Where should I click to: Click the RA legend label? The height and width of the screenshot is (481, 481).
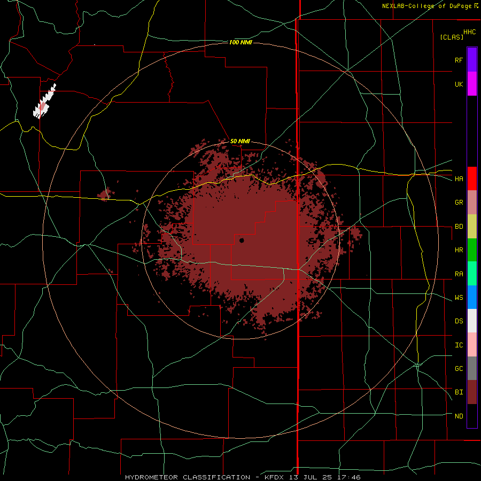459,274
